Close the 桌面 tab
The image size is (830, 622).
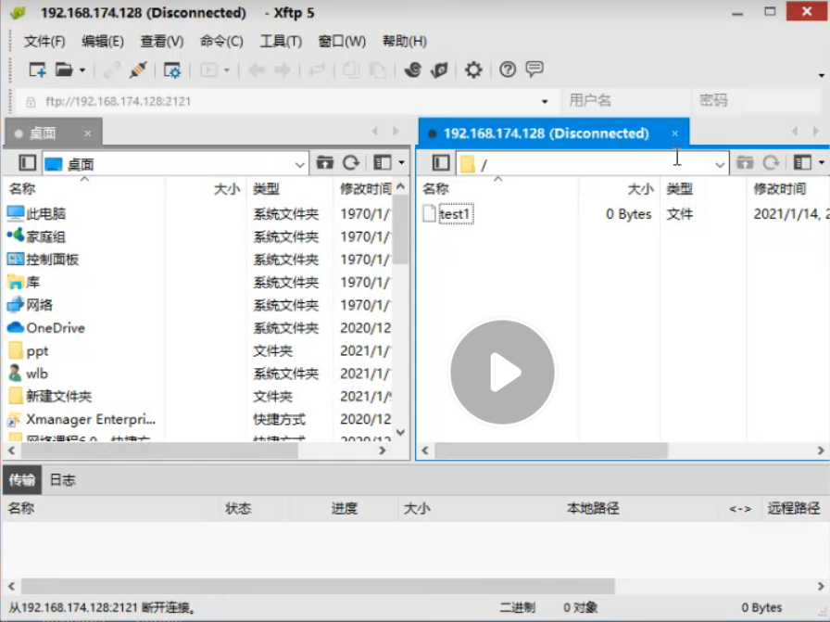click(x=88, y=133)
